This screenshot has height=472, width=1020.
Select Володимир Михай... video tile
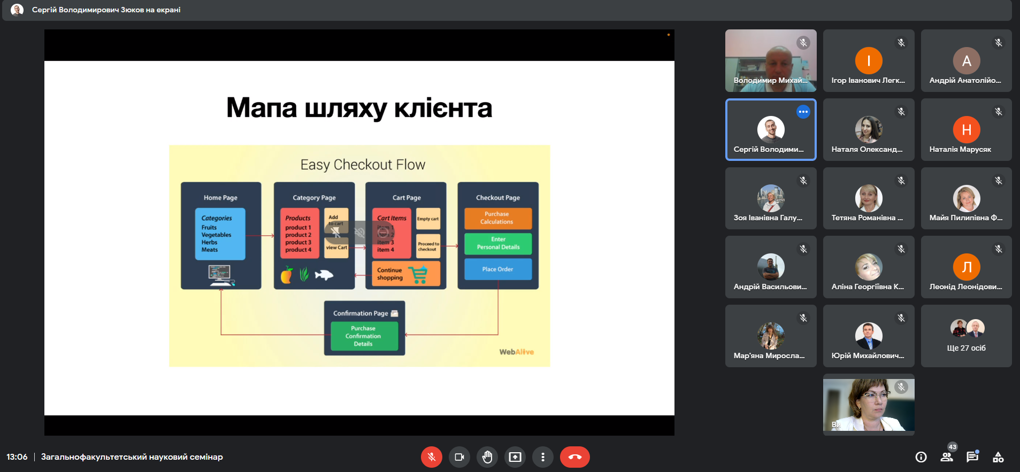(771, 60)
